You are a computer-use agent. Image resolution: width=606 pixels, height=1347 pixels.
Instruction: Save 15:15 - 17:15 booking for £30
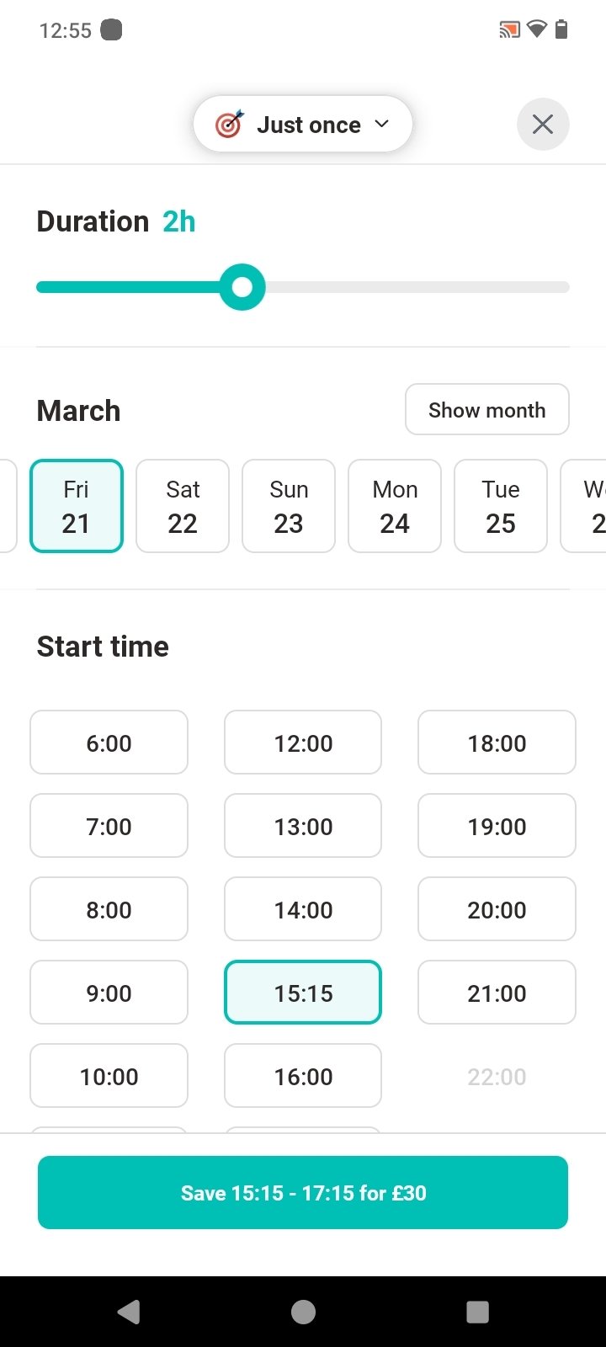(303, 1192)
